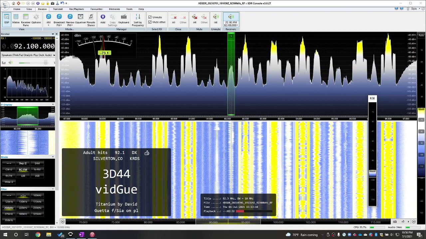Open the Rec/Playback ribbon tab
This screenshot has height=239, width=426.
(x=77, y=9)
